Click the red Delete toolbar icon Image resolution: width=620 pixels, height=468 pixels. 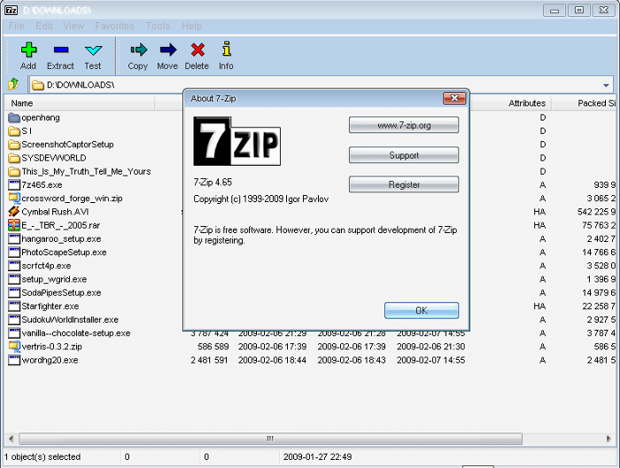click(197, 51)
